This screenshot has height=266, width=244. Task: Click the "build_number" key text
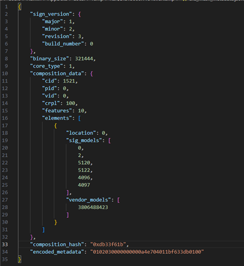click(x=63, y=44)
